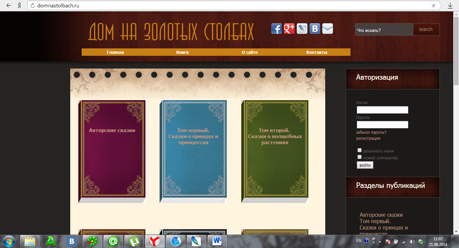Open the feather quill taskbar app

pos(197,241)
